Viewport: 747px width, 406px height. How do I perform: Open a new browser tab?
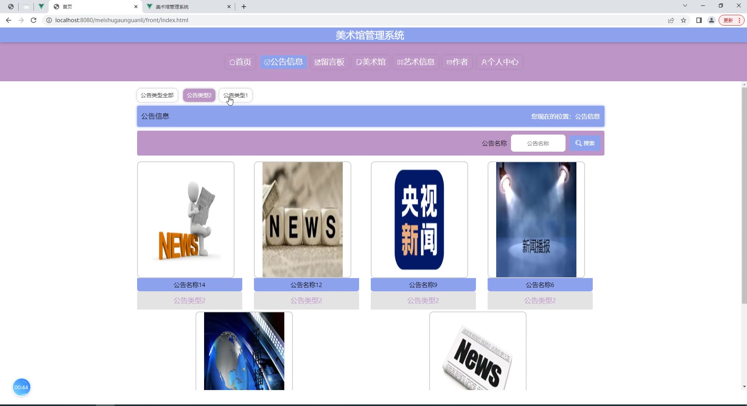point(244,7)
